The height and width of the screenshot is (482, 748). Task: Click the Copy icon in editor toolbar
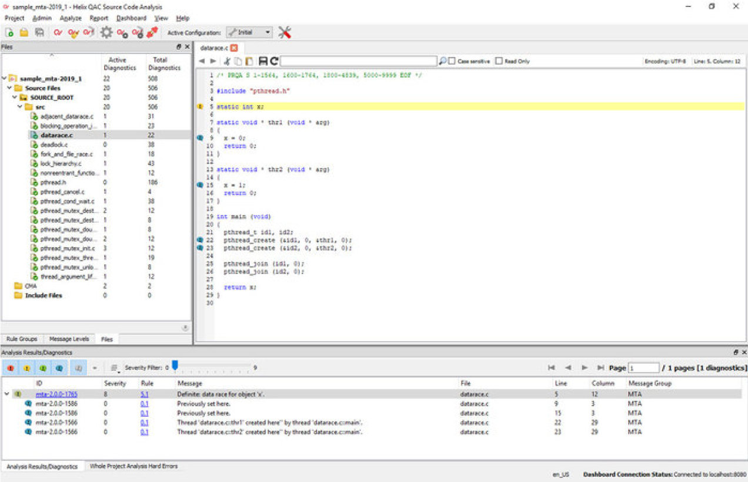point(238,61)
